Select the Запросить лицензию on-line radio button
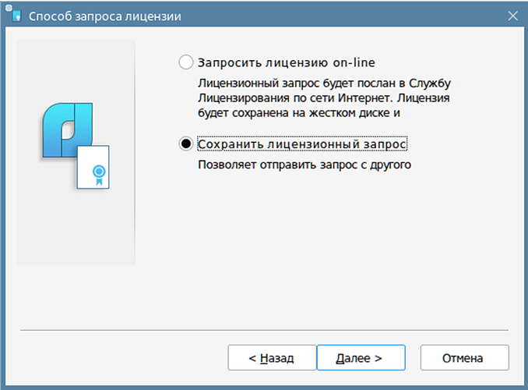 [186, 62]
